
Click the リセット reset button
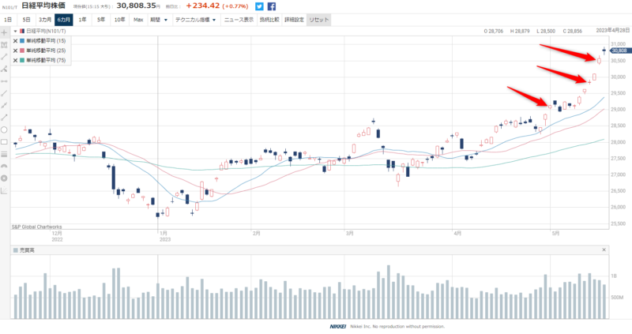click(x=319, y=20)
